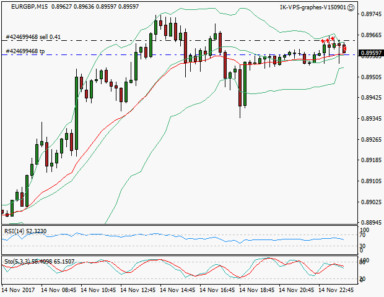Click the #424699468 tp level label
Screen dimensions: 384x297
point(25,51)
